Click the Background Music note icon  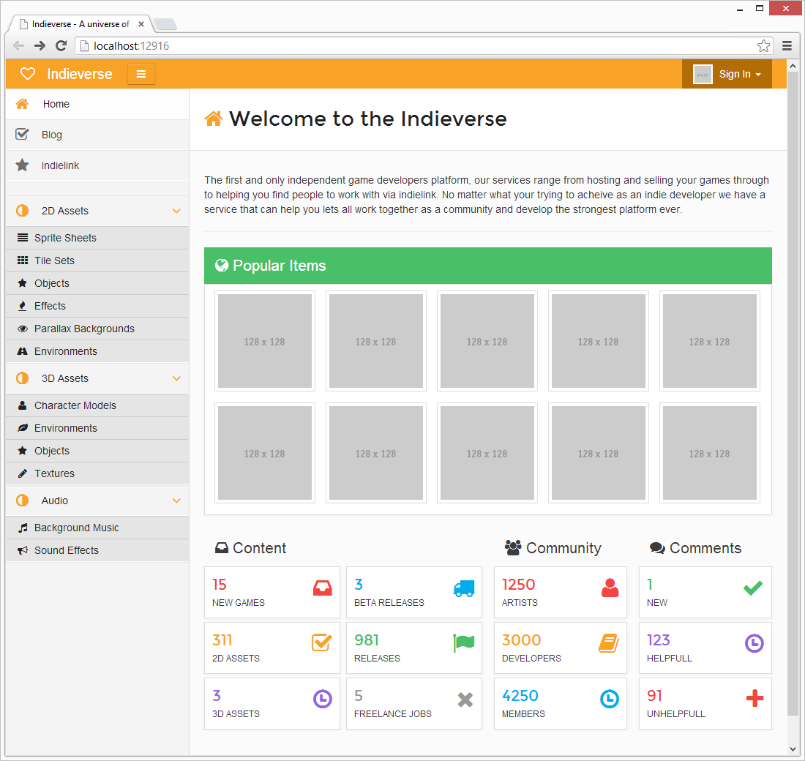point(23,528)
